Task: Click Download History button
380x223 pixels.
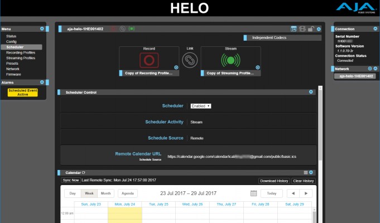Action: [274, 181]
